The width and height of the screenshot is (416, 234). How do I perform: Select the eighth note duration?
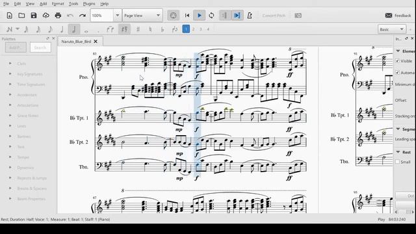[x=51, y=29]
